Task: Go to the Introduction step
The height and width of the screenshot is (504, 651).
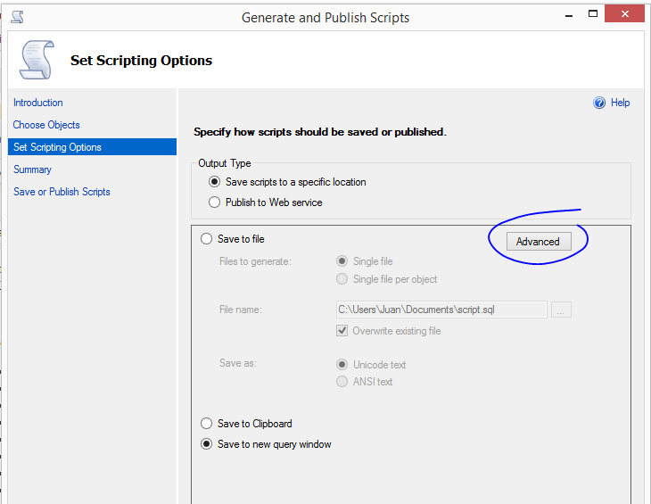Action: [x=38, y=103]
